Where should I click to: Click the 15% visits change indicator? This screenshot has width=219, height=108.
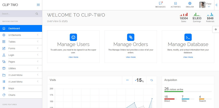coord(139,80)
